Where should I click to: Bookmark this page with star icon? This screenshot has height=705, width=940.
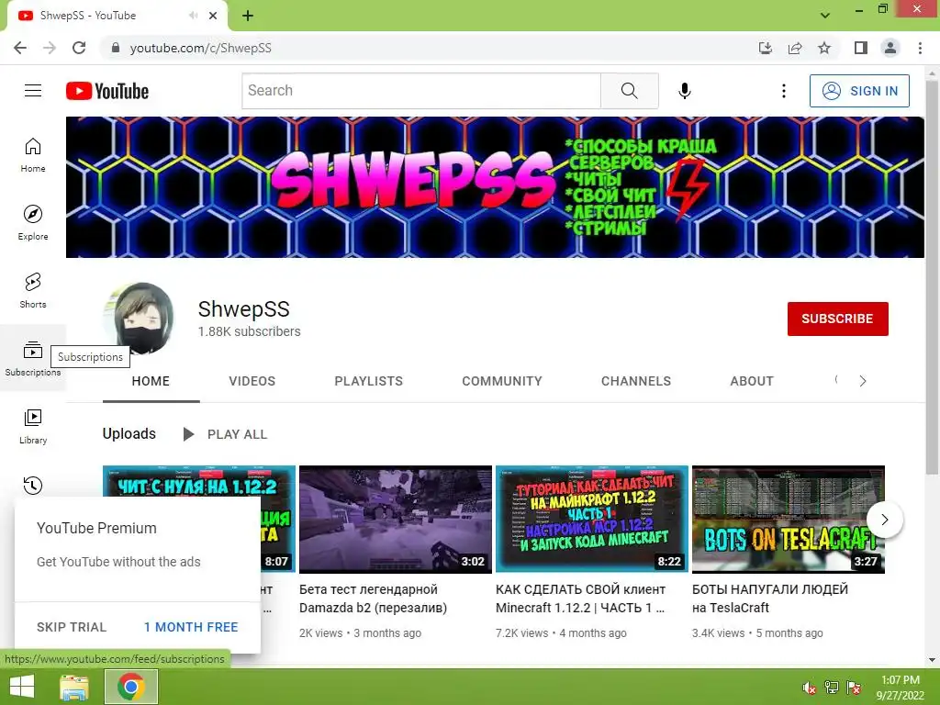pos(825,48)
